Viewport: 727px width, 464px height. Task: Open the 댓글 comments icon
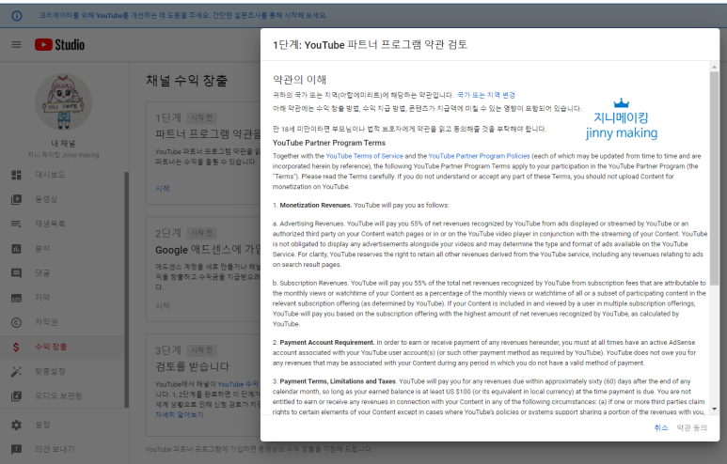16,273
